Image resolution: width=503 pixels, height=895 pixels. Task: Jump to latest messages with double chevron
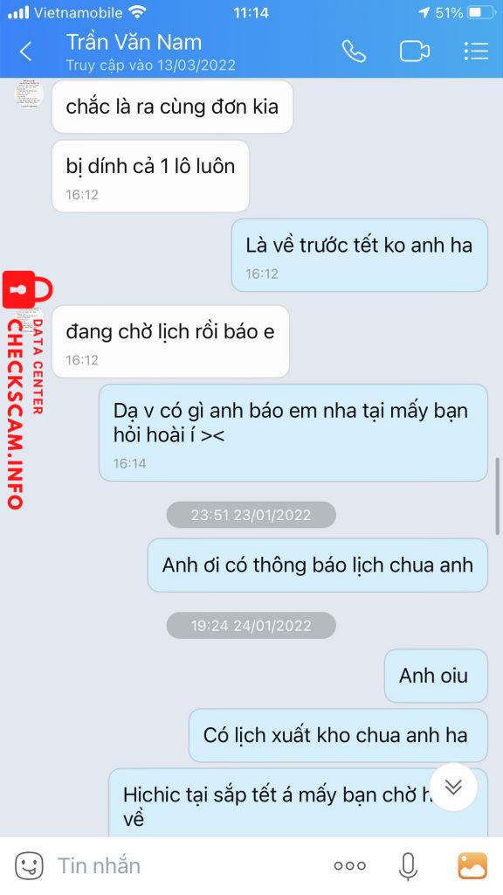453,787
